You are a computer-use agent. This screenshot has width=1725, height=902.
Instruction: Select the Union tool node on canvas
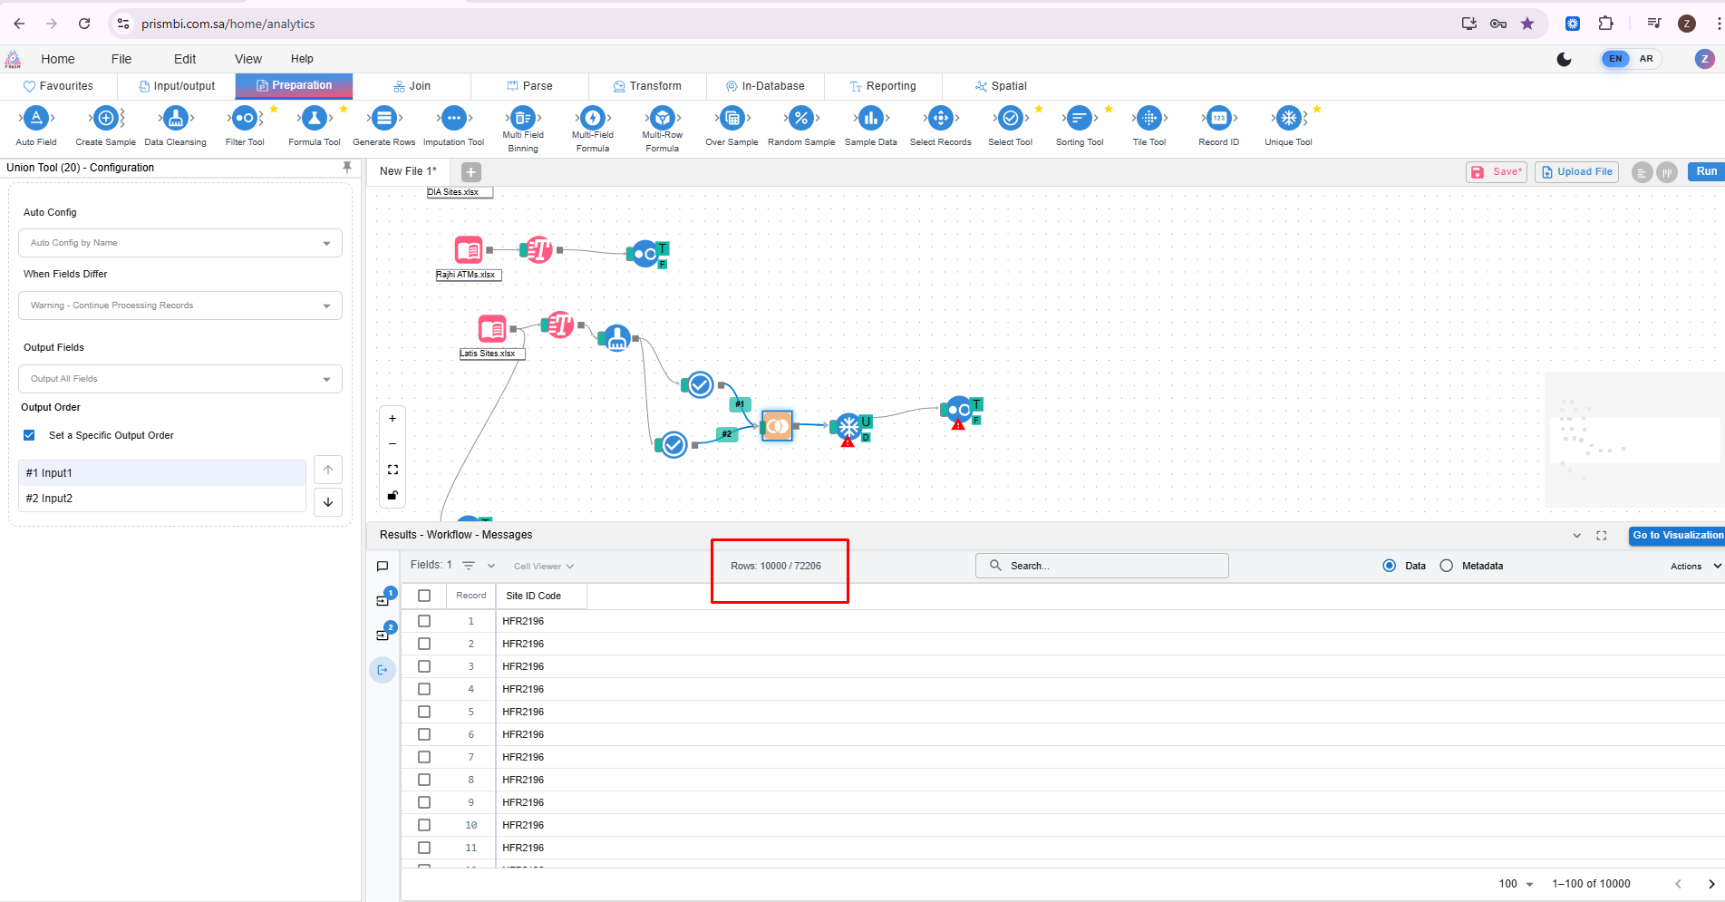coord(777,426)
